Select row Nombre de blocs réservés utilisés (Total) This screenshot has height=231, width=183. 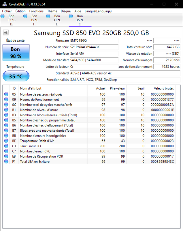(89, 115)
